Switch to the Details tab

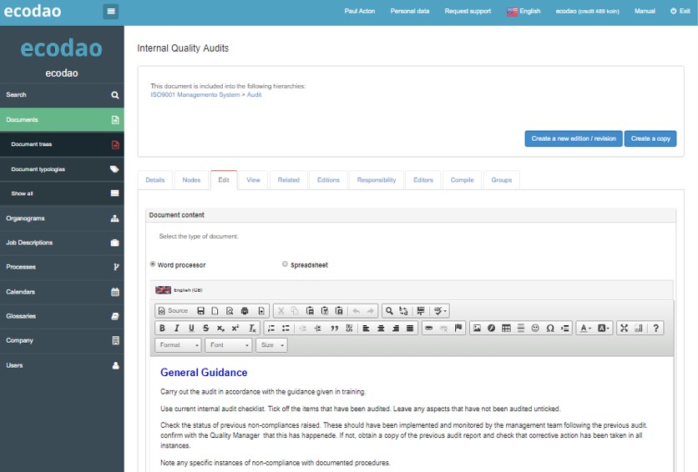pos(155,180)
